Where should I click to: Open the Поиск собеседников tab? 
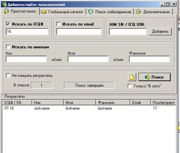coord(110,12)
